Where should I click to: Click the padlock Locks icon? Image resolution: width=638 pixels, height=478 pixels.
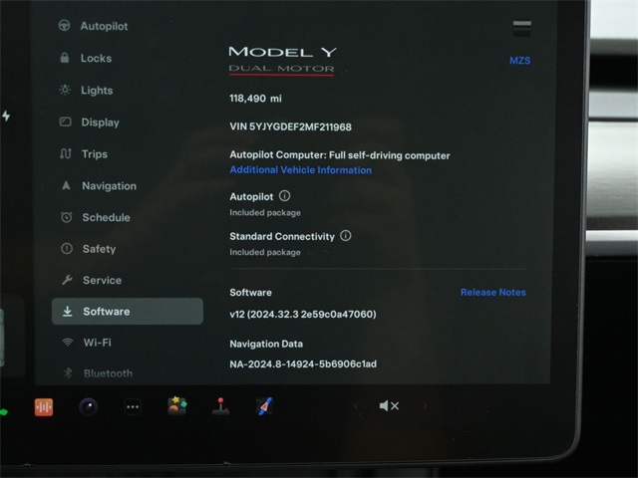(x=65, y=58)
